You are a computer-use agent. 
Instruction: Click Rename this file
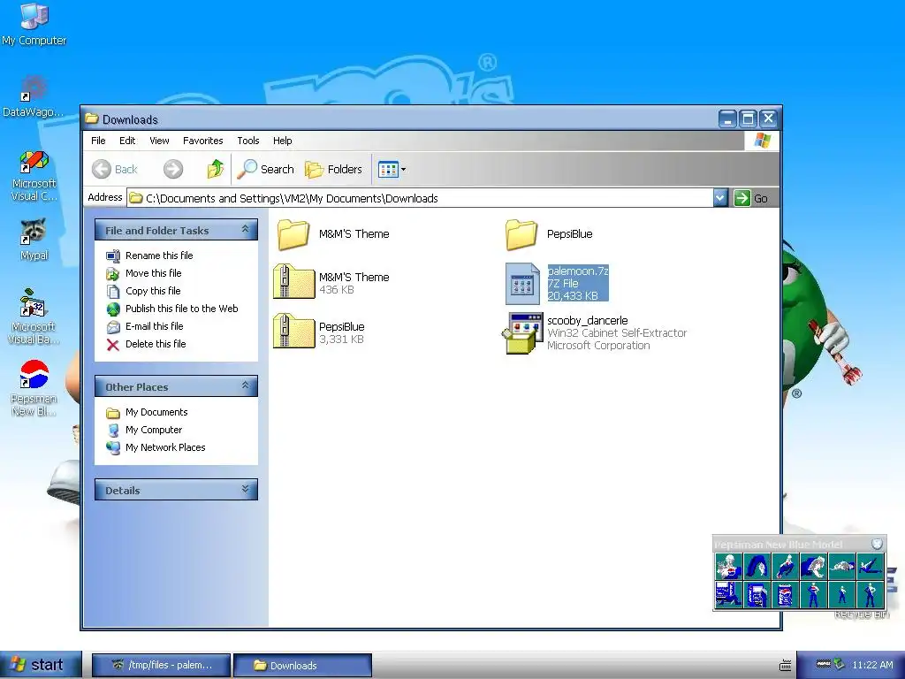pos(149,256)
